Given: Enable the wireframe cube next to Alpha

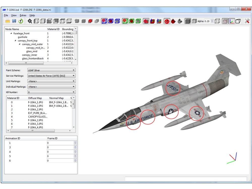Looking at the screenshot, I should 217,21.
